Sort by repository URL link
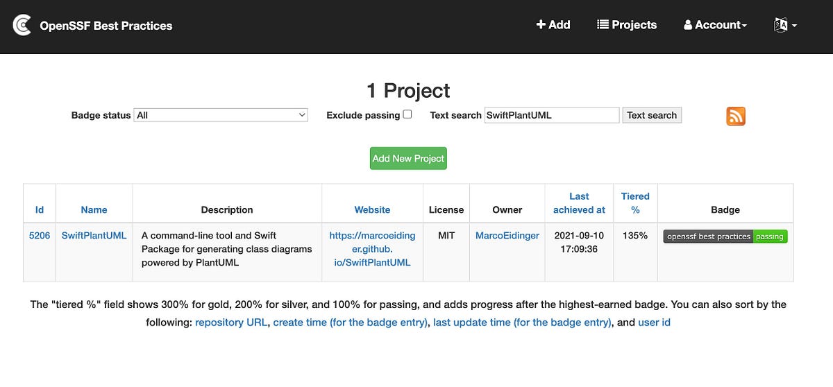 233,322
